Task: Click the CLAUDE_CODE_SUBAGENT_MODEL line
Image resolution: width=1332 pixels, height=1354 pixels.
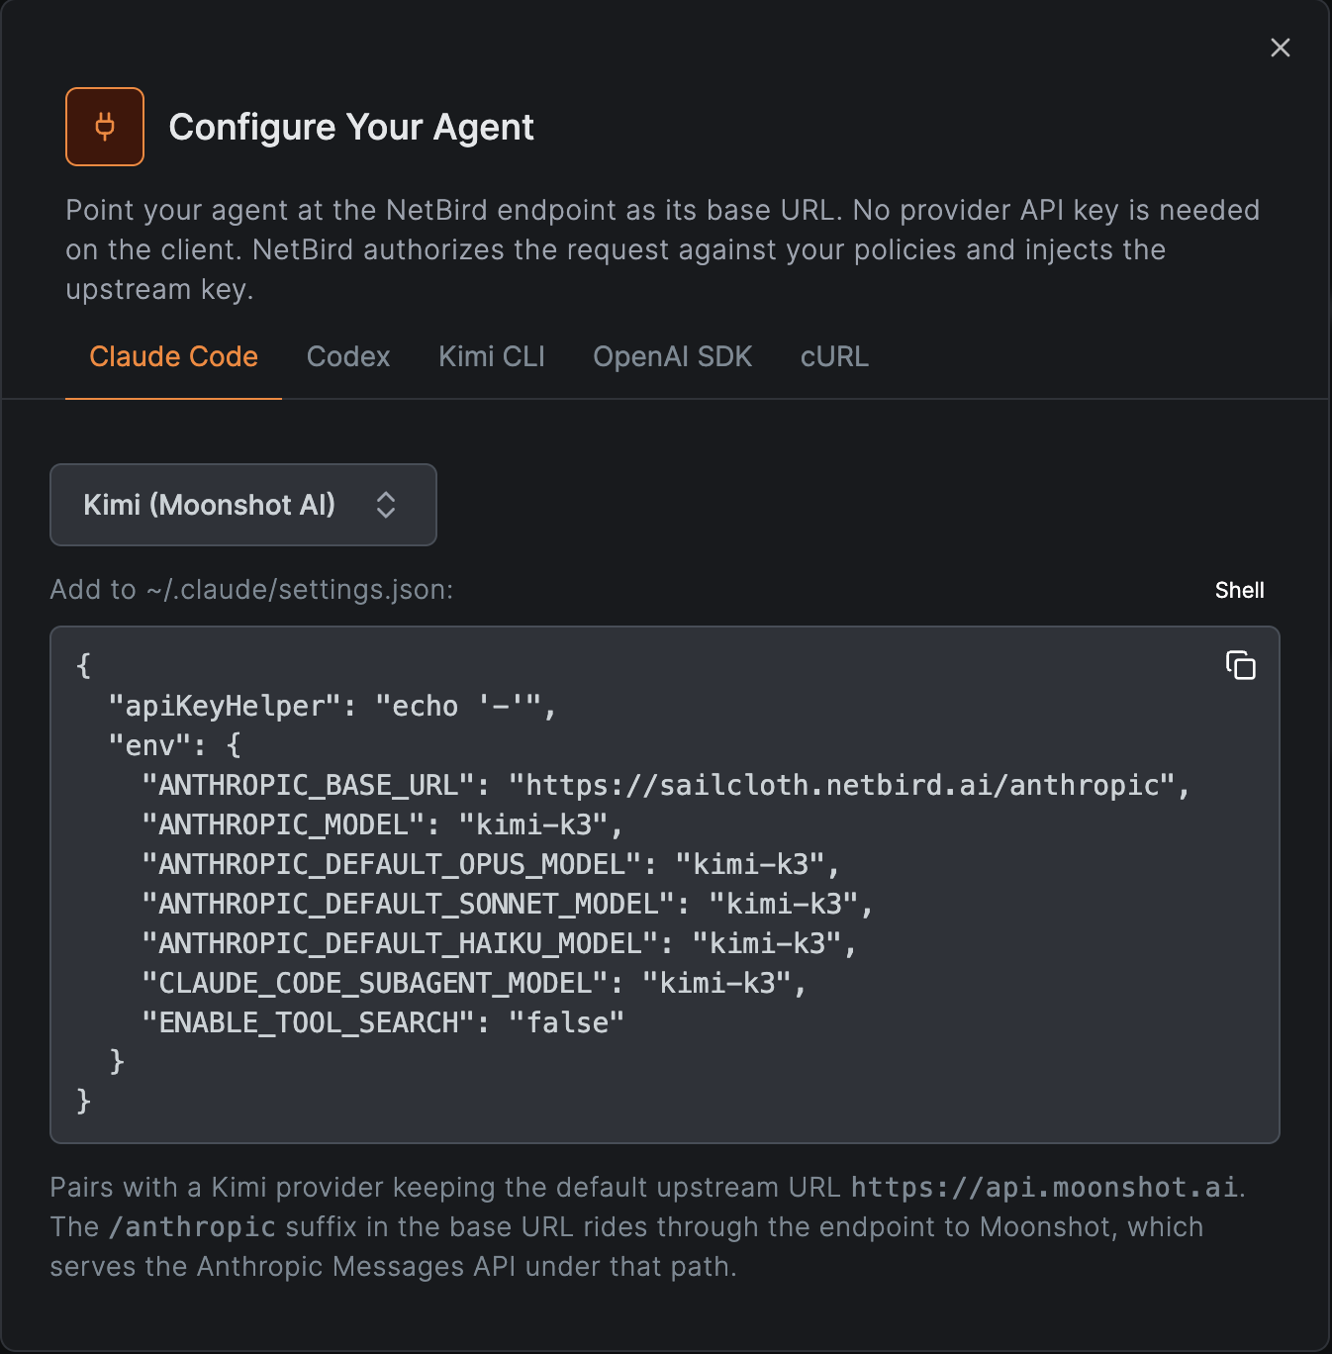Action: (474, 983)
